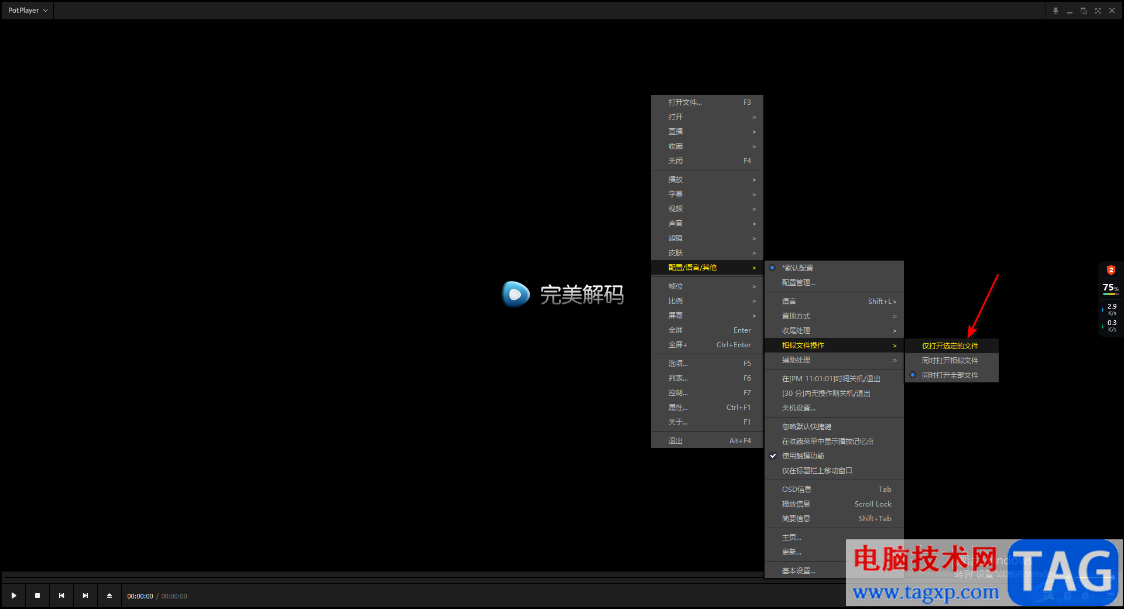
Task: Open the 相似文件操作 submenu
Action: click(x=834, y=345)
